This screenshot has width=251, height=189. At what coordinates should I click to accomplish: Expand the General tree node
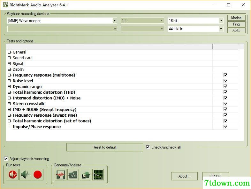point(9,52)
